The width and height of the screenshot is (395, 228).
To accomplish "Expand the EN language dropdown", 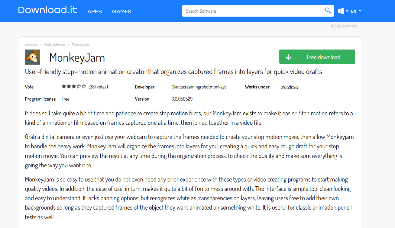I will click(x=356, y=11).
